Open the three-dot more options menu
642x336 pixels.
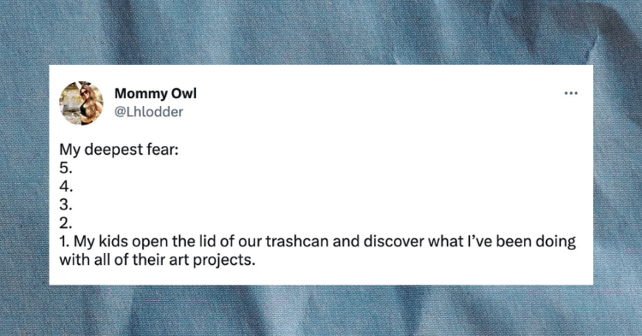[571, 93]
